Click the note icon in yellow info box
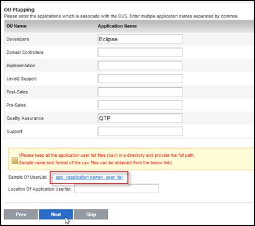The image size is (255, 226). point(15,161)
